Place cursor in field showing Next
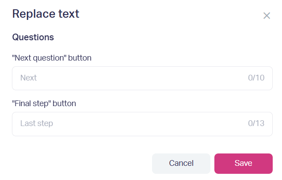 pyautogui.click(x=142, y=78)
